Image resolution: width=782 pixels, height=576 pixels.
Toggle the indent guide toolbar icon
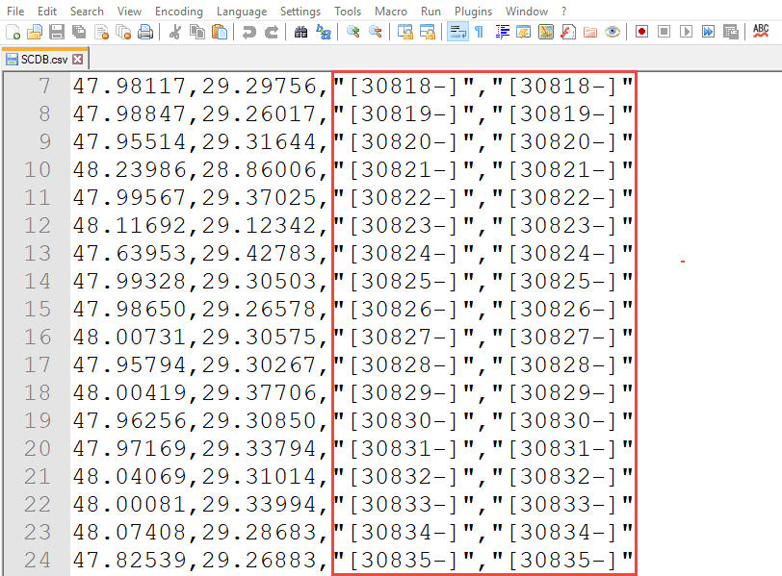point(502,32)
